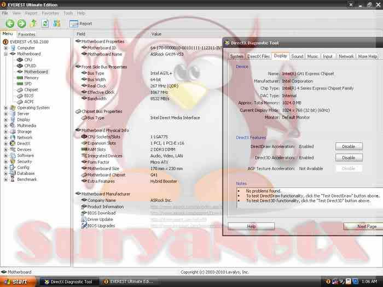Open the Music tab in DirectX tool
This screenshot has width=383, height=287.
[312, 56]
